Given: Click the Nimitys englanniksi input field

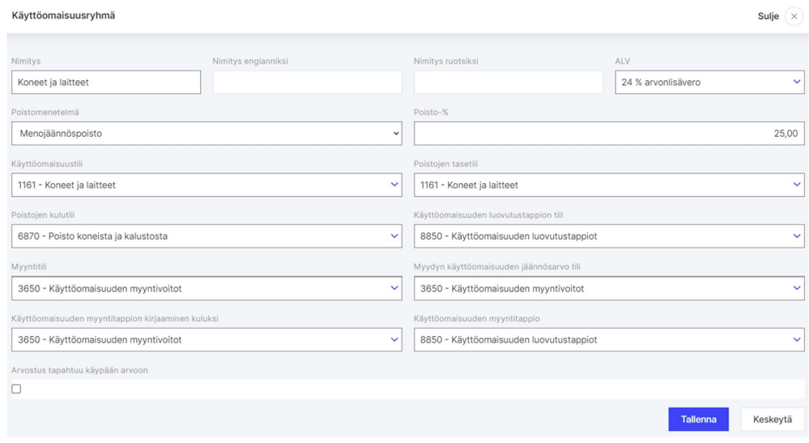Looking at the screenshot, I should [307, 82].
